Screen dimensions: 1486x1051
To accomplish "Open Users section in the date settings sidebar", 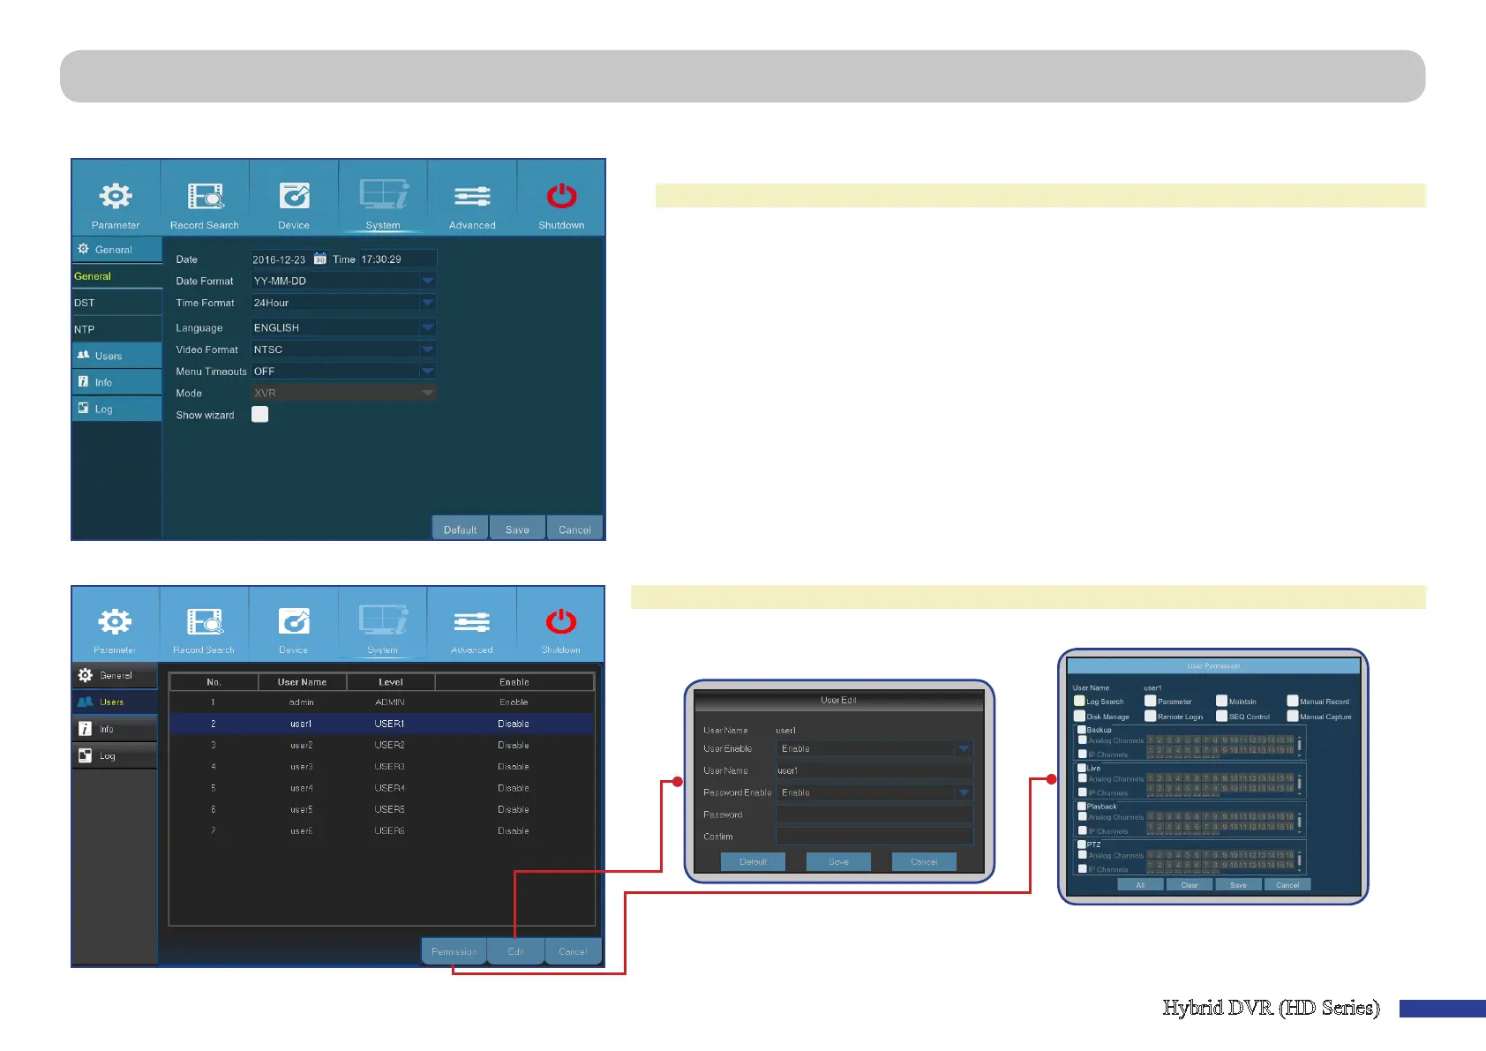I will 117,356.
